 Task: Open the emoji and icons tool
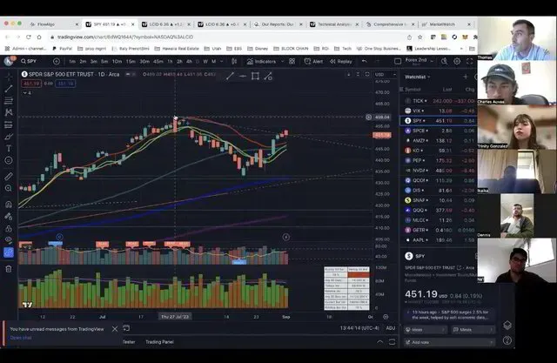pos(9,160)
